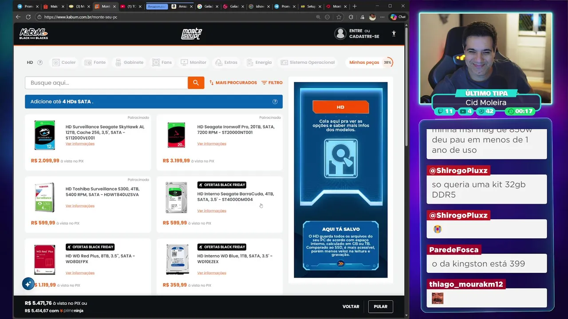Click the active HD step label
Screen dimensions: 568x319
pyautogui.click(x=30, y=62)
